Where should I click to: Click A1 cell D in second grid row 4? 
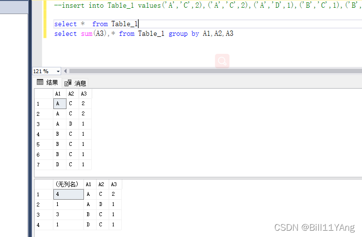coord(90,225)
